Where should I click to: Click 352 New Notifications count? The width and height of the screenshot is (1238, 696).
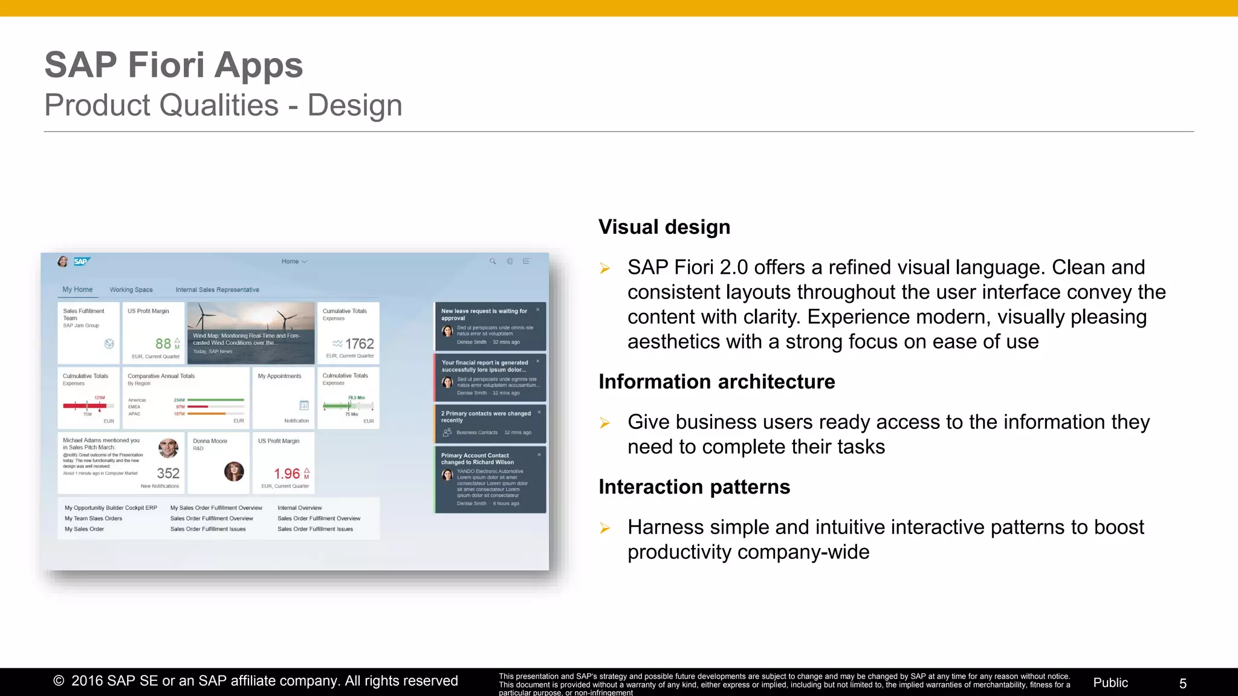point(168,474)
